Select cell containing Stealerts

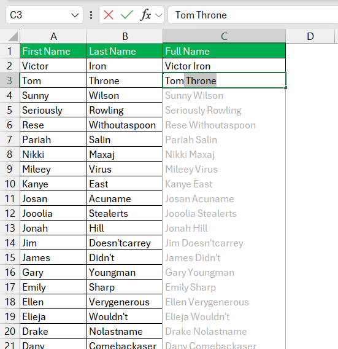pyautogui.click(x=125, y=213)
